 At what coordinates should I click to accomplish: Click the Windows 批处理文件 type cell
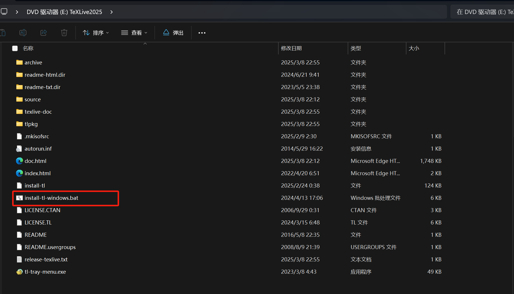click(x=376, y=198)
